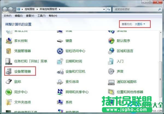This screenshot has width=164, height=114.
Task: Click the 位置和其他传感器 icon
Action: click(x=111, y=92)
